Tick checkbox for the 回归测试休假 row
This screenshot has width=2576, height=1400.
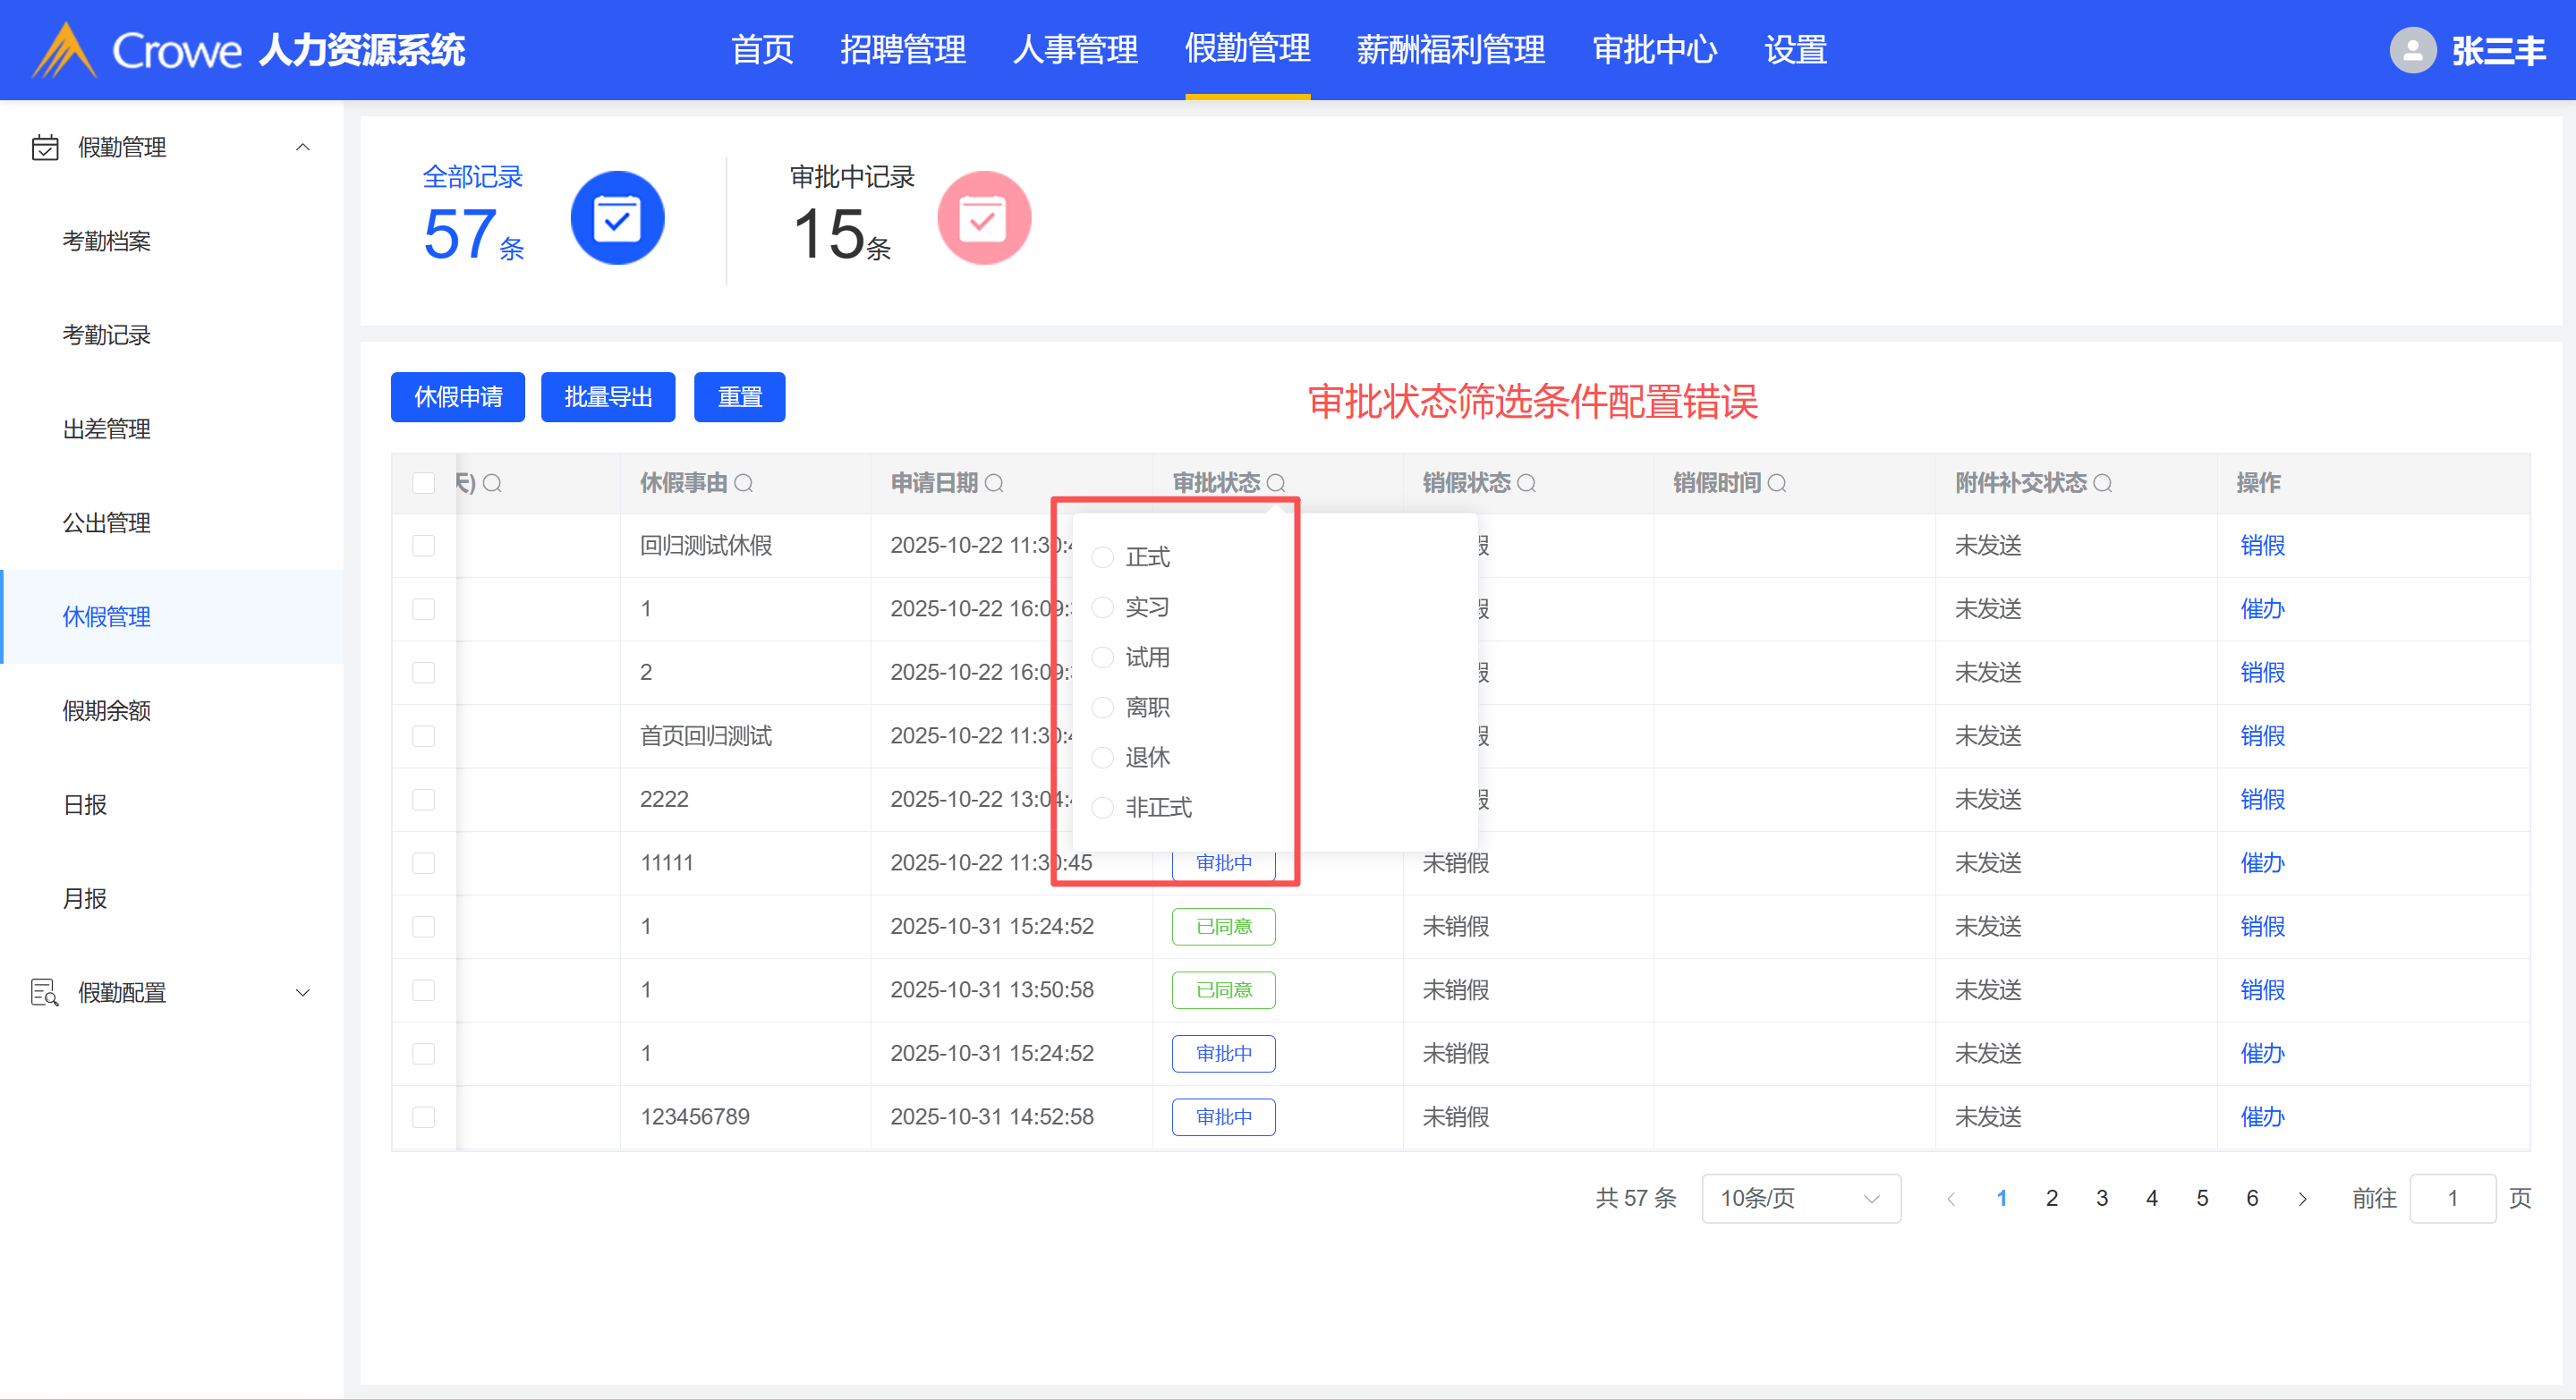pos(424,546)
